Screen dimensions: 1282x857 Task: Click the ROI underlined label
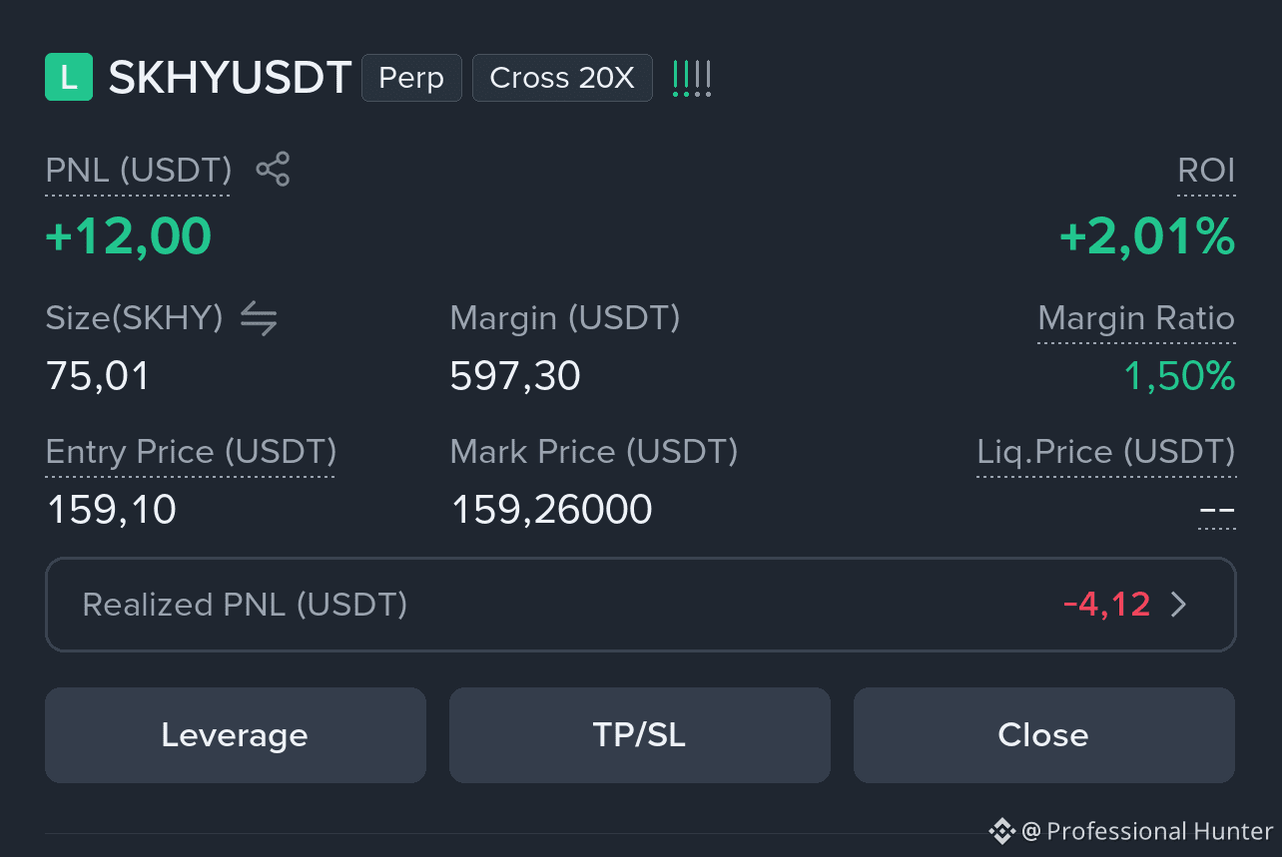click(1206, 172)
